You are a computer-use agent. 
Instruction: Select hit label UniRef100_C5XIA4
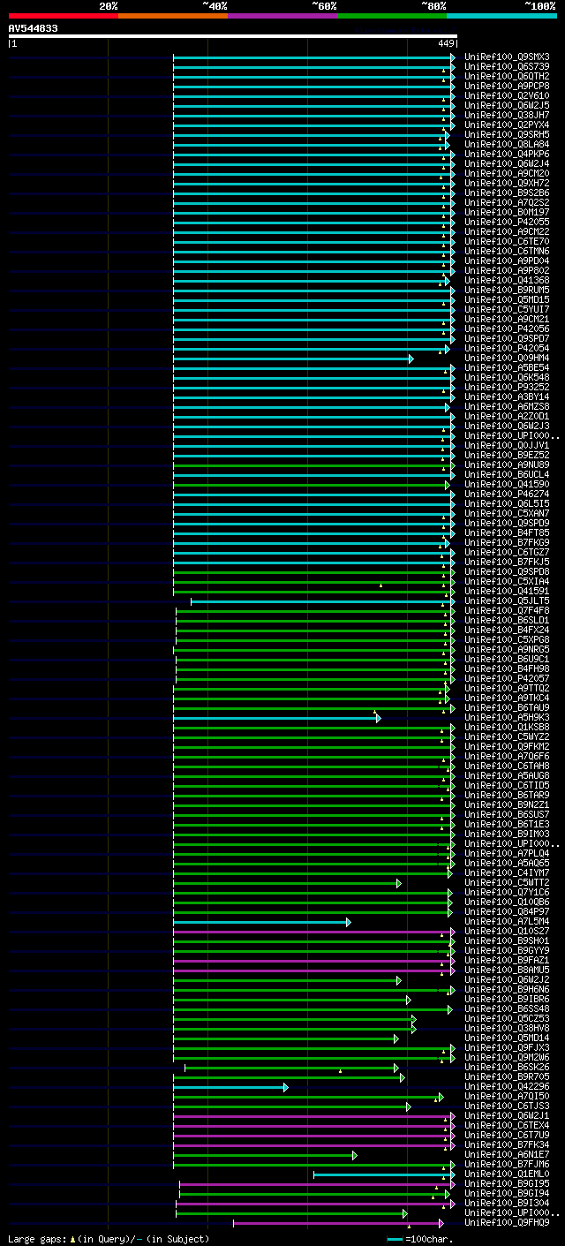(506, 581)
